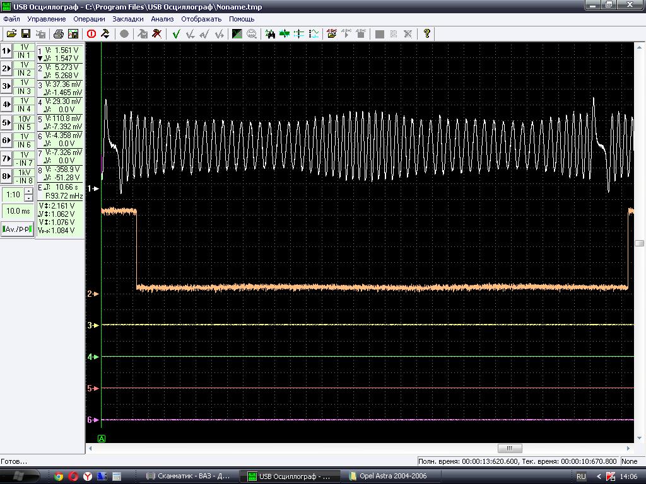Toggle channel 5 button
Viewport: 646px width, 484px height.
[6, 123]
